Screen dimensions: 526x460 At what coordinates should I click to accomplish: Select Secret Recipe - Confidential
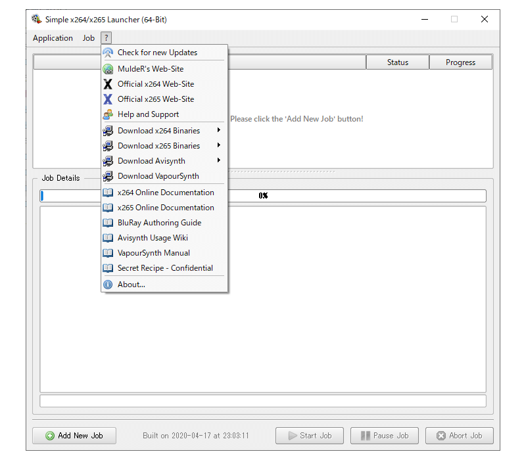coord(164,268)
